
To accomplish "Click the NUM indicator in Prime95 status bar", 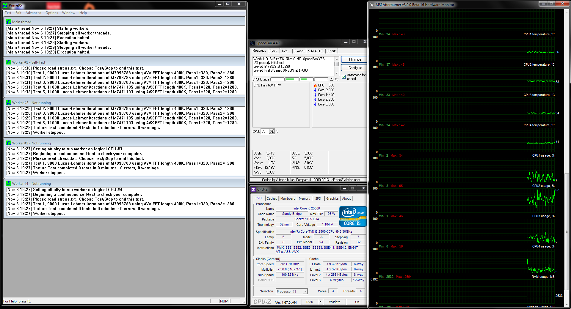I will (x=224, y=301).
